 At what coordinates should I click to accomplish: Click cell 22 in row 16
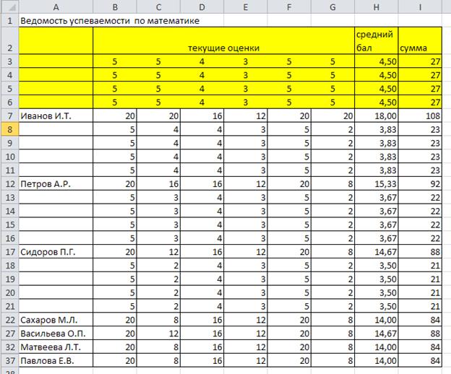(x=420, y=238)
